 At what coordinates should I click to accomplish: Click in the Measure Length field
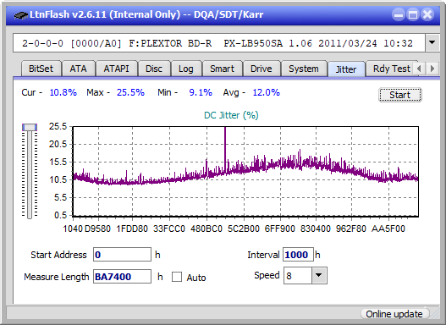(x=122, y=277)
